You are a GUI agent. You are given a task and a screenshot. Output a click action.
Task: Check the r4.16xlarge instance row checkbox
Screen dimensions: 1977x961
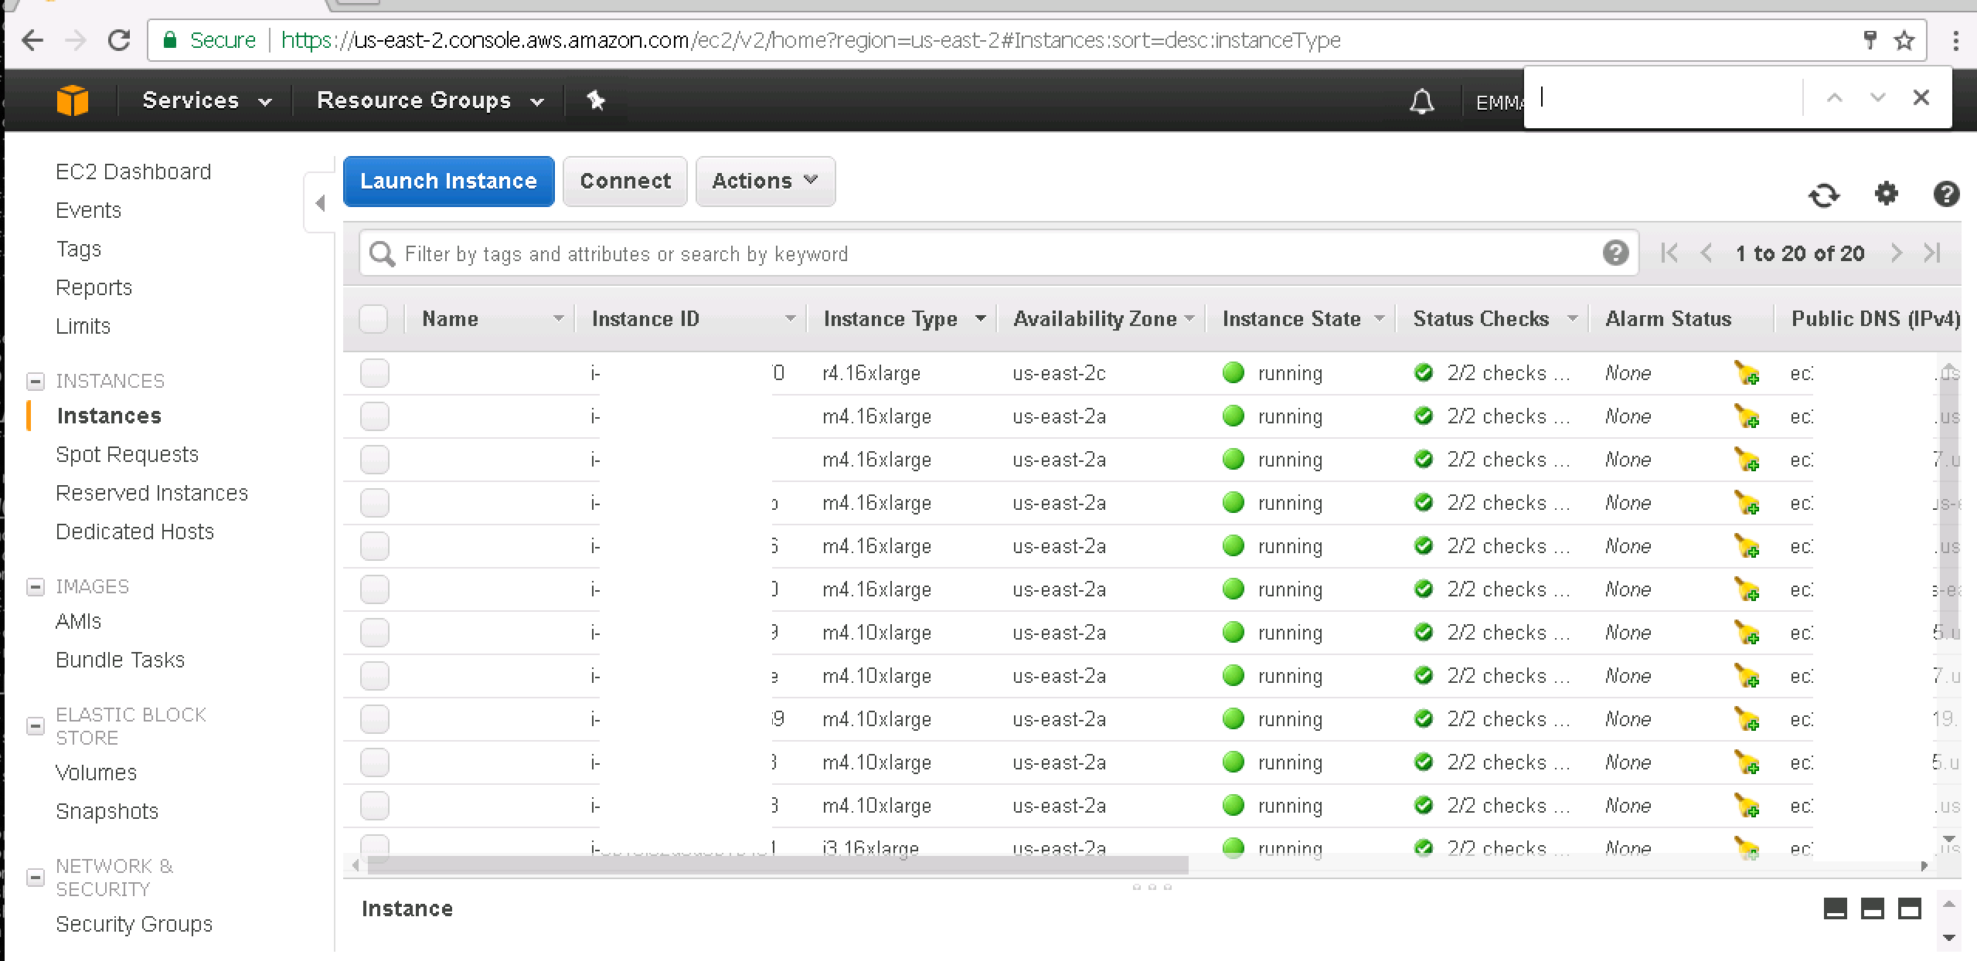tap(375, 373)
